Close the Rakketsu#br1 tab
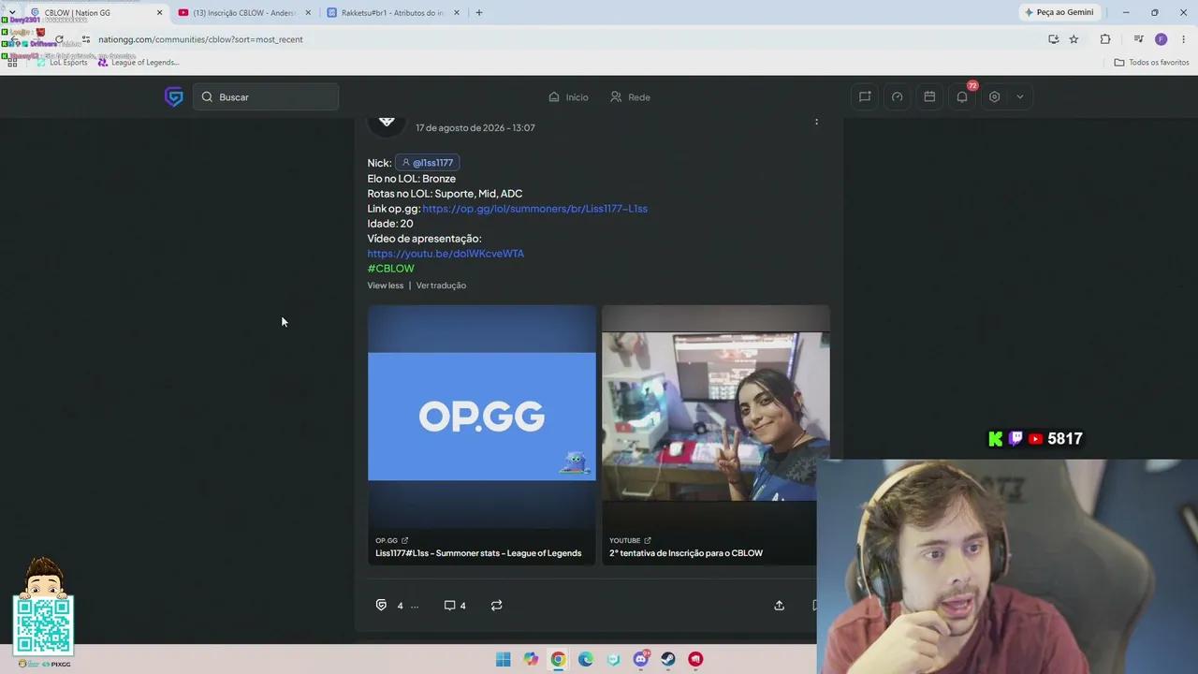 [457, 13]
